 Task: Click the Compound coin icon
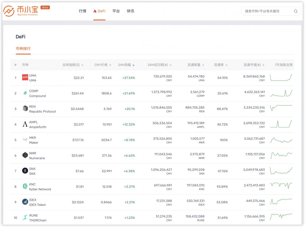coord(25,93)
